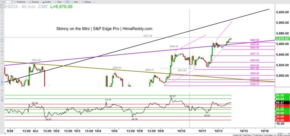Click the 5,920.00 price axis label
This screenshot has height=136, width=290.
[x=282, y=12]
